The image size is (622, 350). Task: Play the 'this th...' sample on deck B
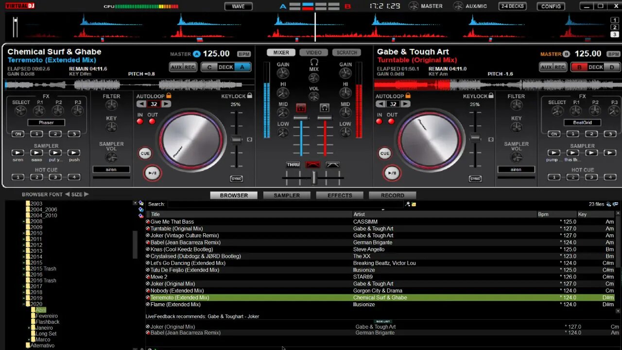tap(572, 153)
